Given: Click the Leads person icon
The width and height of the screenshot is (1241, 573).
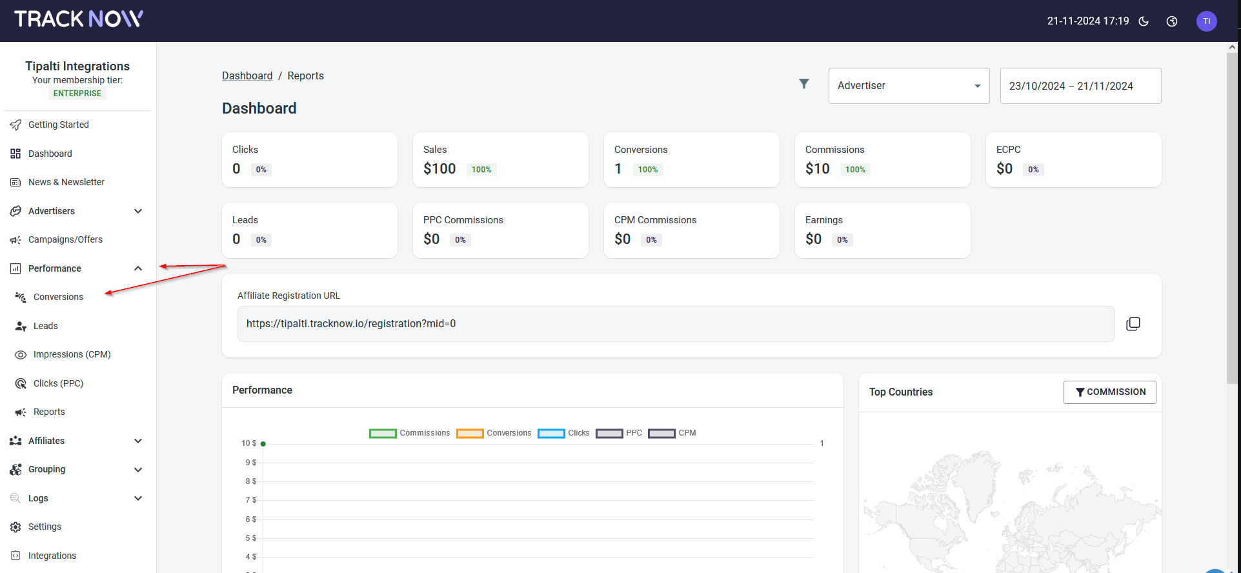Looking at the screenshot, I should click(x=21, y=326).
